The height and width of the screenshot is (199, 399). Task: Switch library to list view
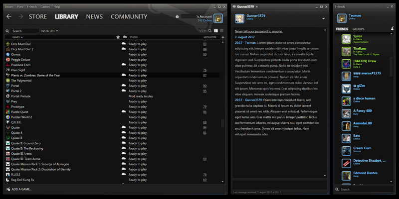coord(215,31)
